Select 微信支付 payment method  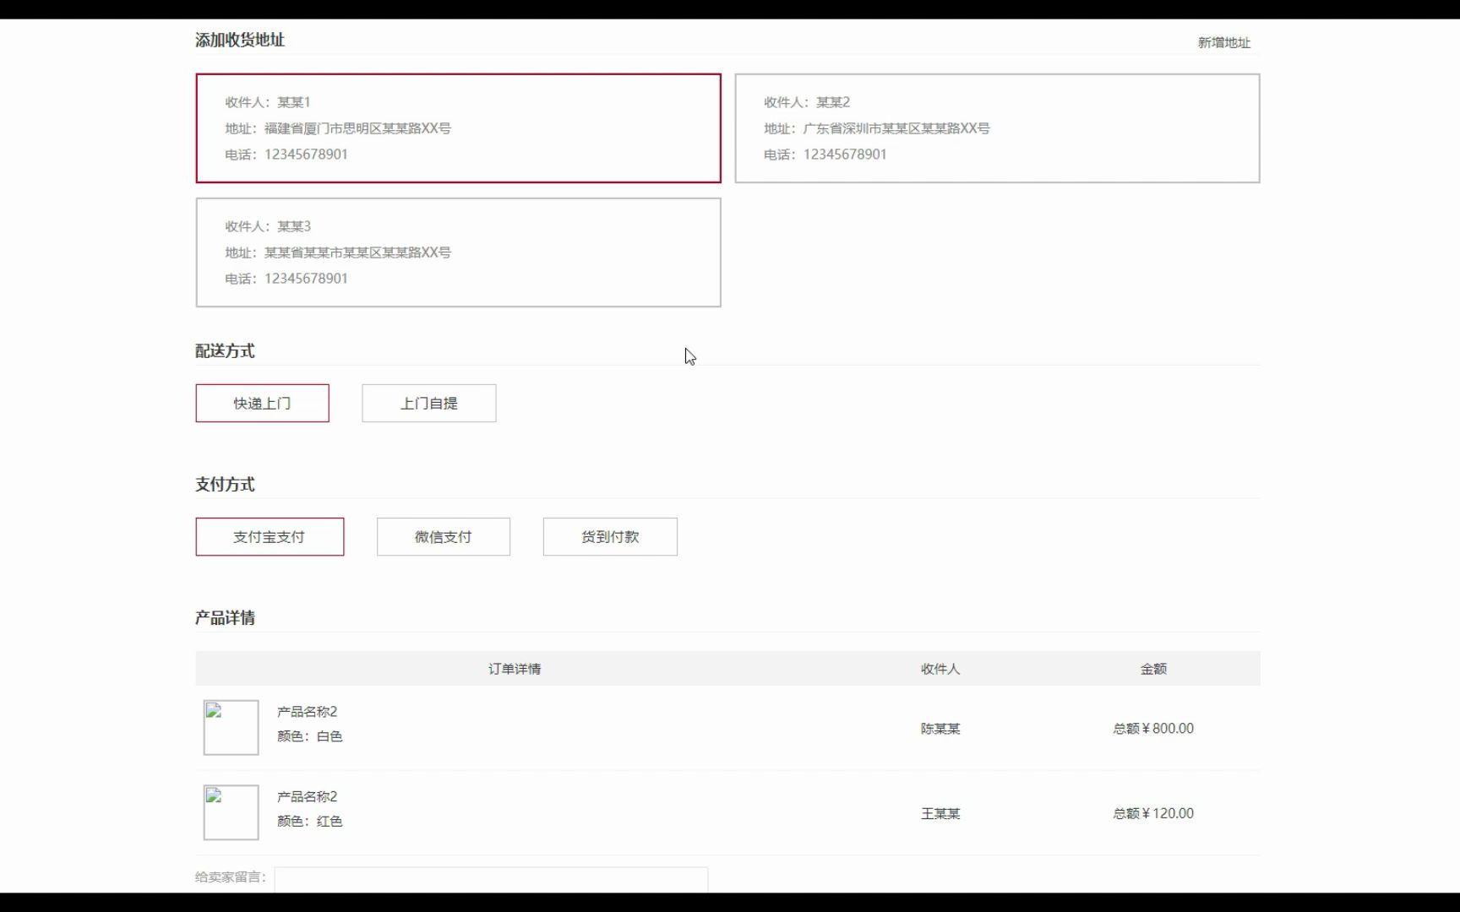click(444, 537)
